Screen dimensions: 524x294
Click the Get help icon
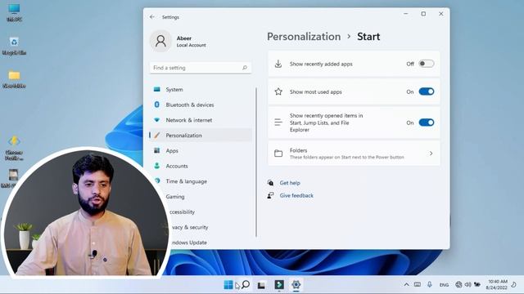[270, 183]
